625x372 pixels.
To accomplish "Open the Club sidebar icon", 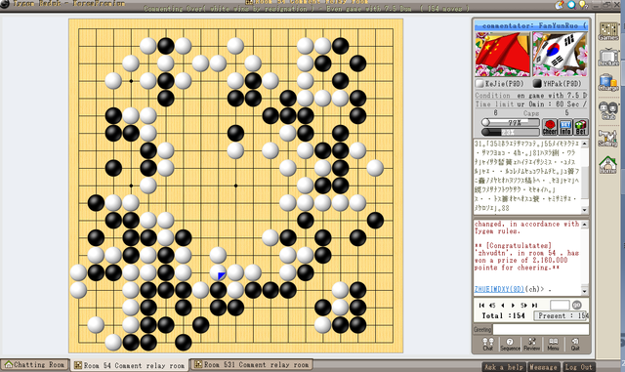I will point(608,110).
